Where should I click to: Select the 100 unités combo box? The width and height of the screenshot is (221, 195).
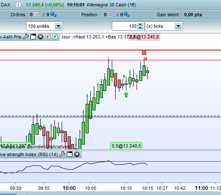[45, 26]
